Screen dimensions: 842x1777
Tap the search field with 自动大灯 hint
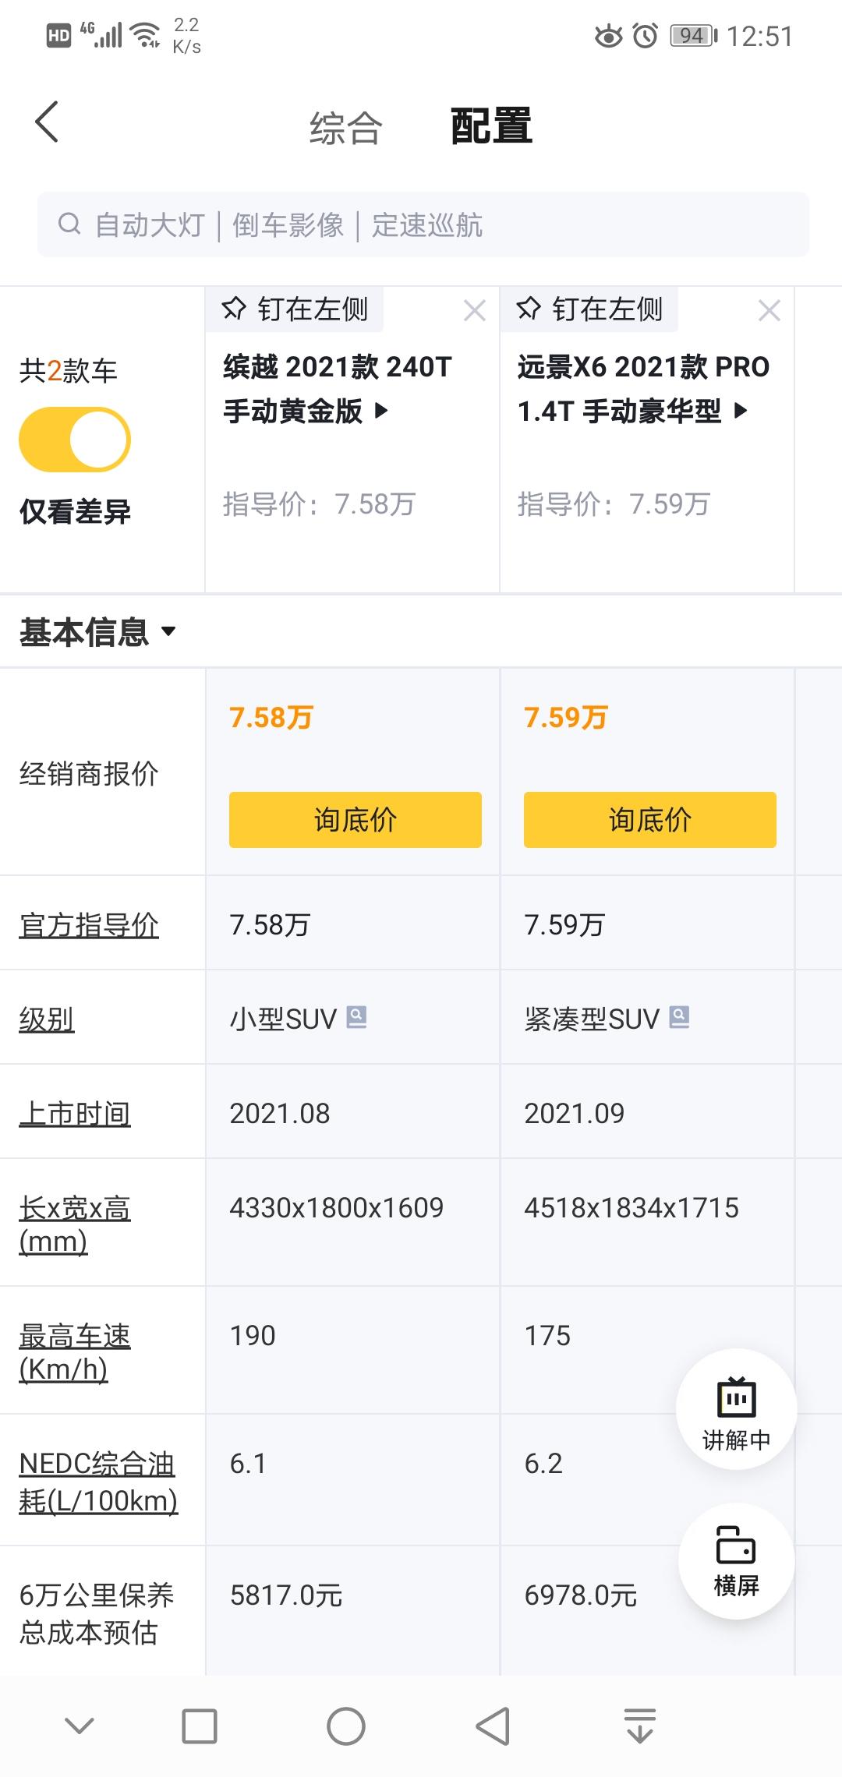click(x=423, y=224)
